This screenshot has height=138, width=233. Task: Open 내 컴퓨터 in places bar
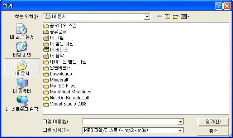tap(22, 86)
